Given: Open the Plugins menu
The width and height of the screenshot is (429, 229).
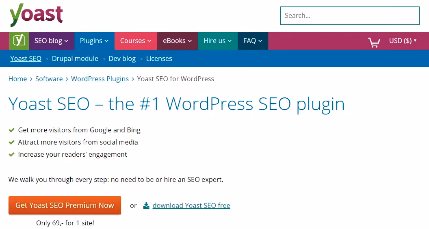Looking at the screenshot, I should (94, 41).
